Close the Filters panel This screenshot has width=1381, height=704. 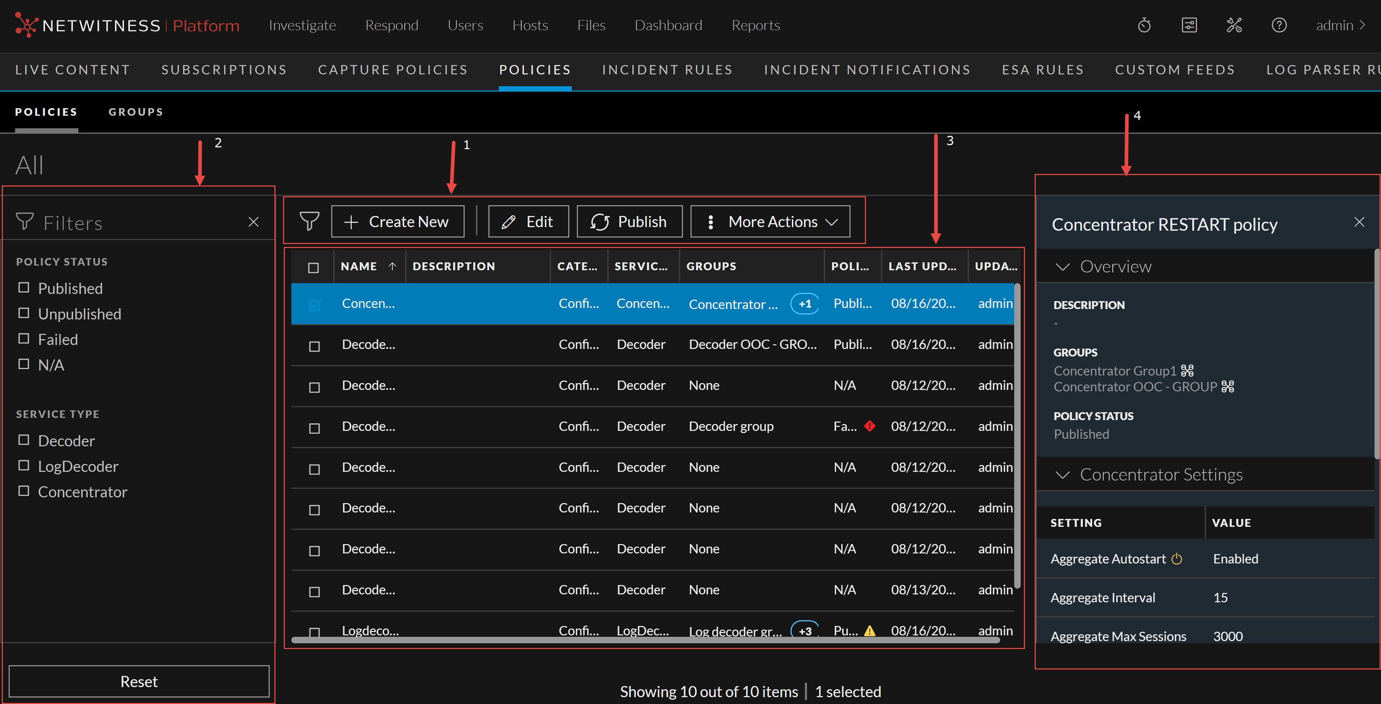(x=254, y=222)
